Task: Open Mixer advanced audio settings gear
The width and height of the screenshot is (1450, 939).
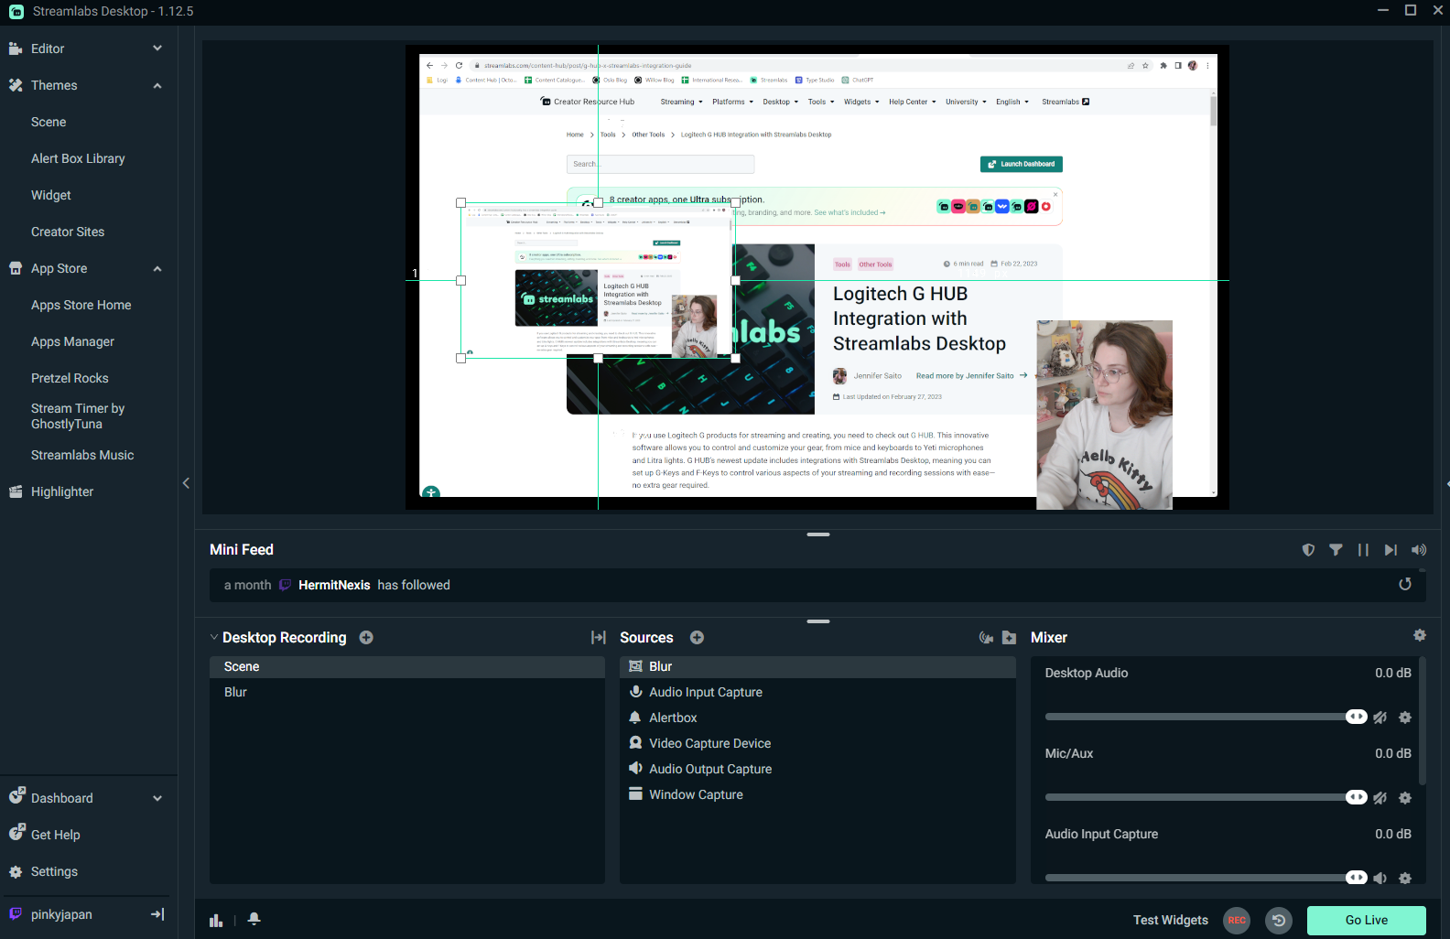Action: (x=1420, y=635)
